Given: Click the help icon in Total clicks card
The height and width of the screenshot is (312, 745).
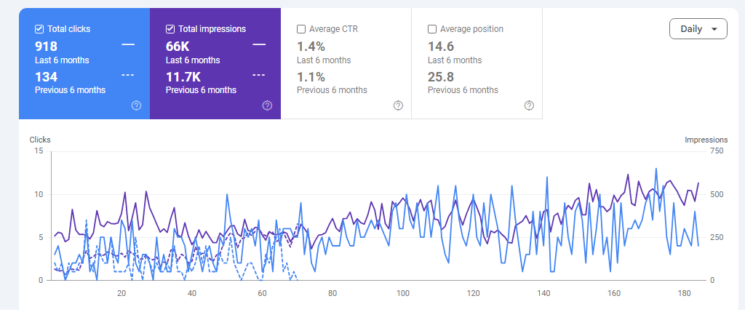Looking at the screenshot, I should (x=136, y=105).
